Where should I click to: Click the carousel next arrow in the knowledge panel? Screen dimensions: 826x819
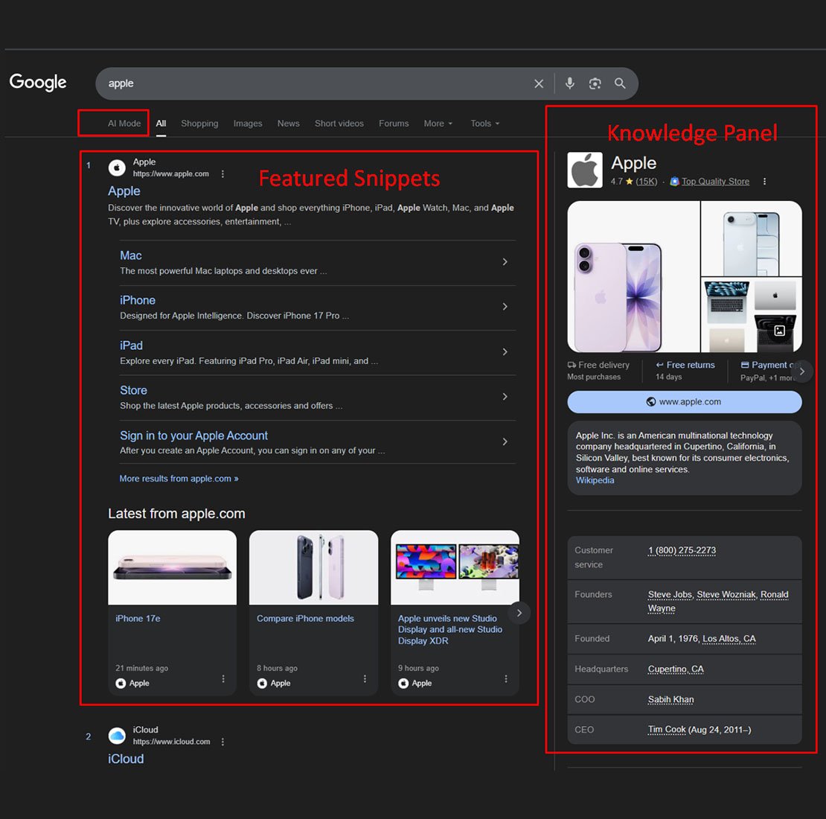coord(801,371)
